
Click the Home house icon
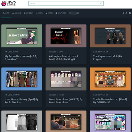pos(4,13)
